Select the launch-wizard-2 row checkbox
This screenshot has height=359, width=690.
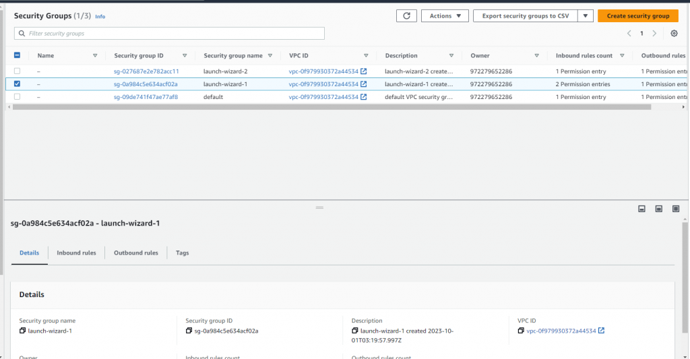click(17, 71)
